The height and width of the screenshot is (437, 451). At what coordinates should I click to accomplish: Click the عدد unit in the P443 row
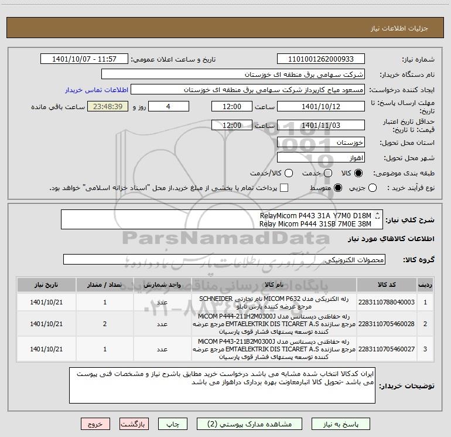162,349
